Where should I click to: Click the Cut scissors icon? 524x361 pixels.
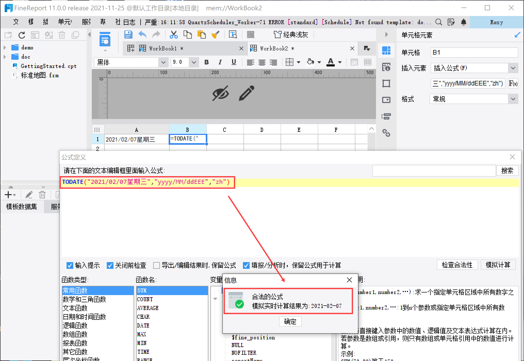point(174,35)
